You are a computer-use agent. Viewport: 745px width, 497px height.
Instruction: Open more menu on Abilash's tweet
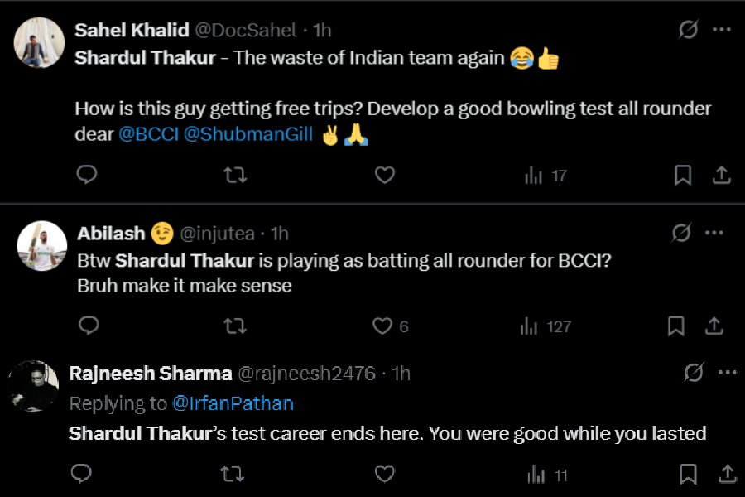pyautogui.click(x=714, y=234)
